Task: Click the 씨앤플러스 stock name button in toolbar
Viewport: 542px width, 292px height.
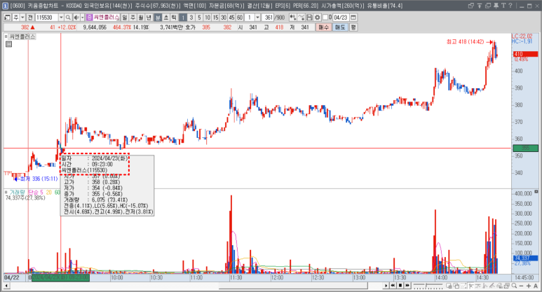Action: click(x=106, y=18)
